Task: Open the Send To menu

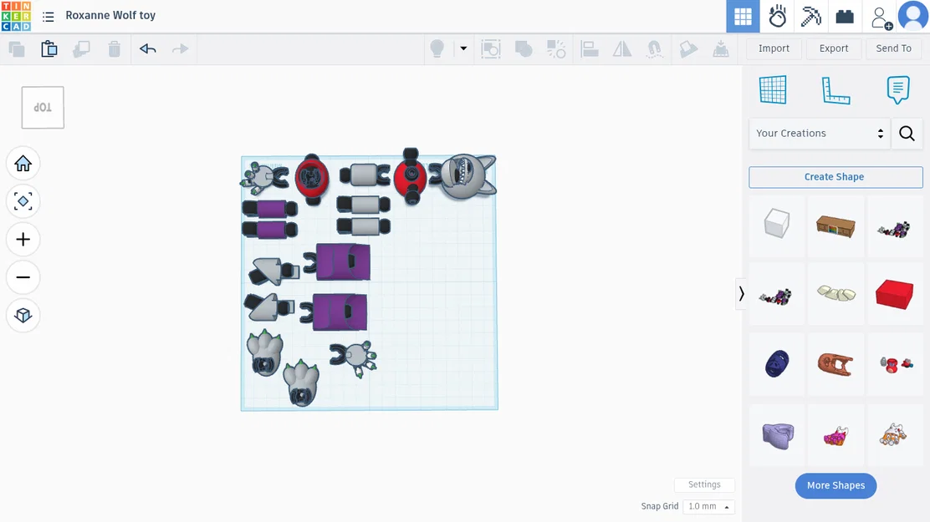Action: 893,48
